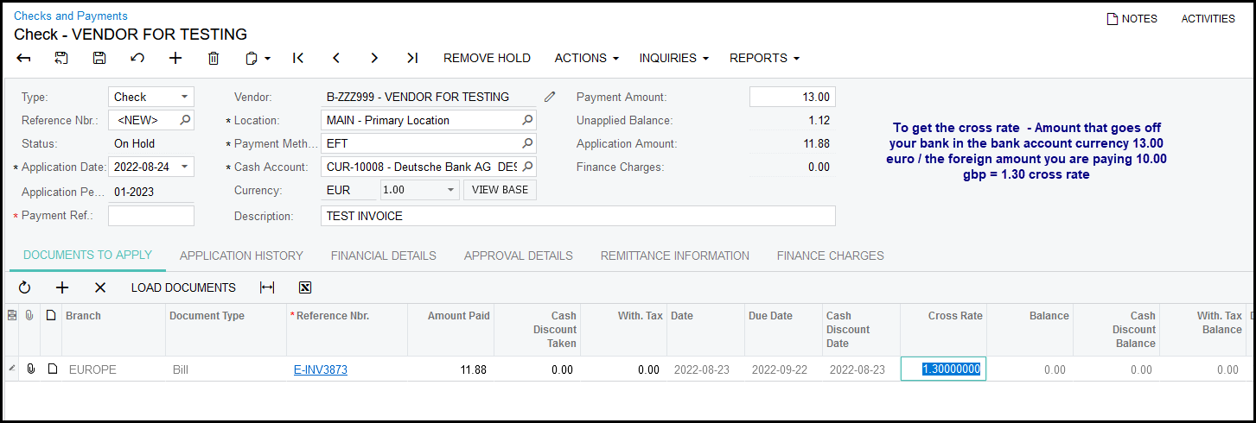
Task: Click Fit to Screen columns icon
Action: click(267, 287)
